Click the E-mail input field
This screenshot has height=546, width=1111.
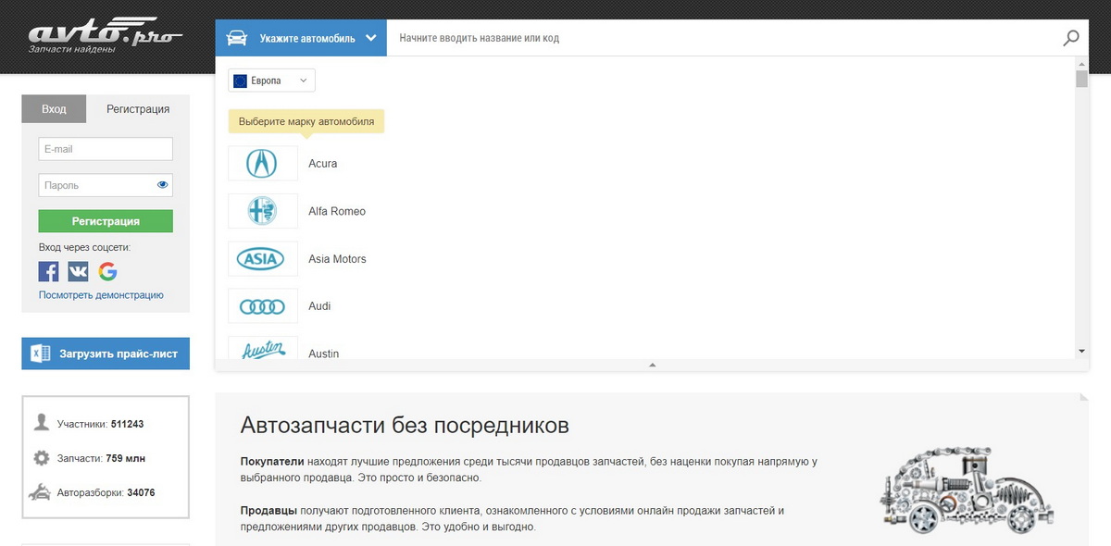point(106,149)
